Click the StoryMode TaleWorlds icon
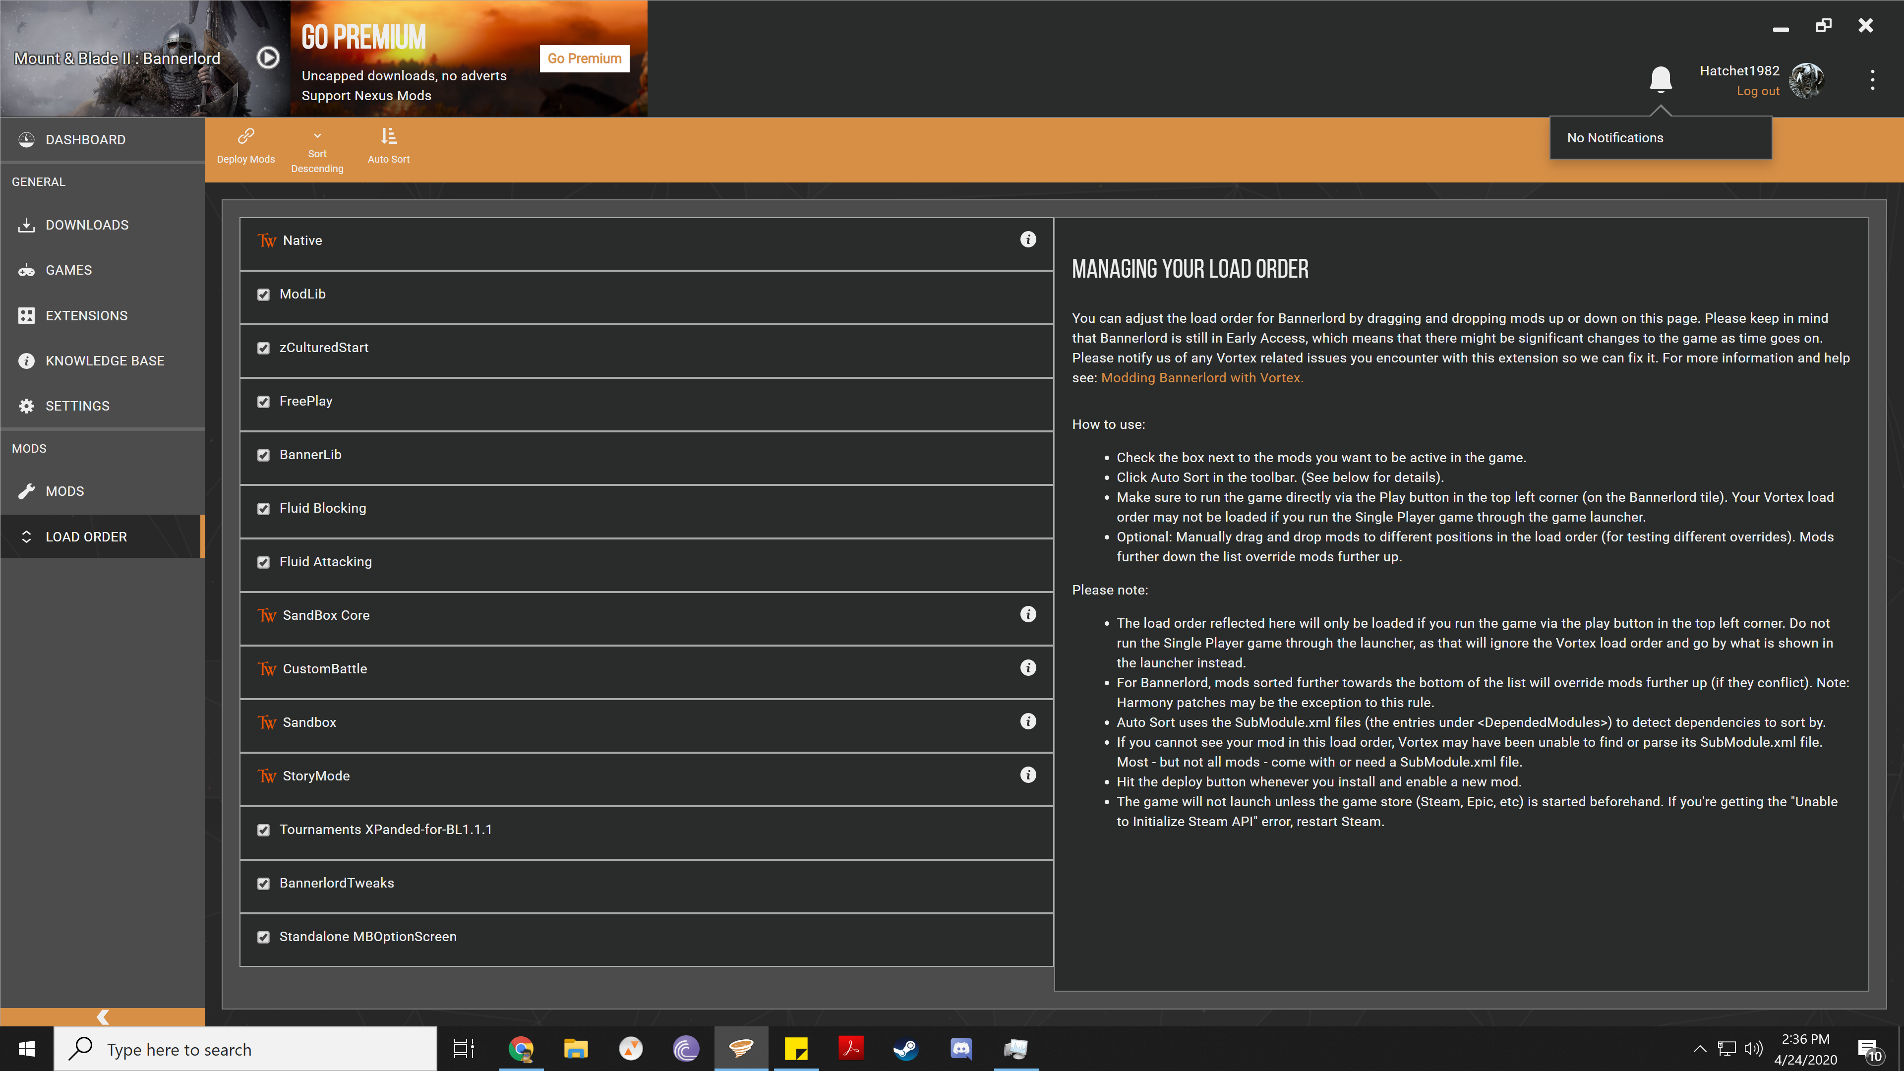 [x=267, y=776]
